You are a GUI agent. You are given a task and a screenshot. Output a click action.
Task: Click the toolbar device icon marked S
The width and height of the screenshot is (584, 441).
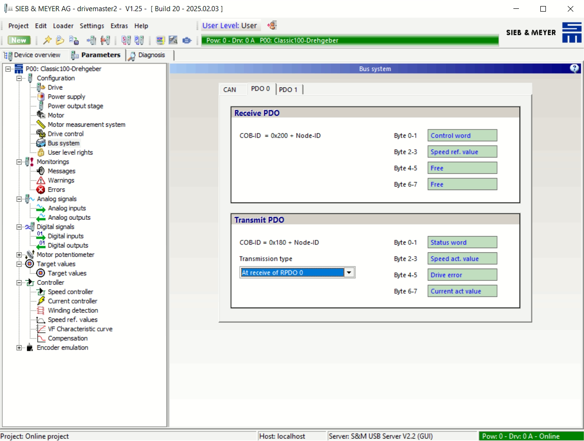[126, 40]
